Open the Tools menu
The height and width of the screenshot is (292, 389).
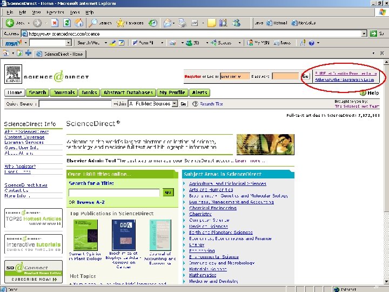point(75,12)
